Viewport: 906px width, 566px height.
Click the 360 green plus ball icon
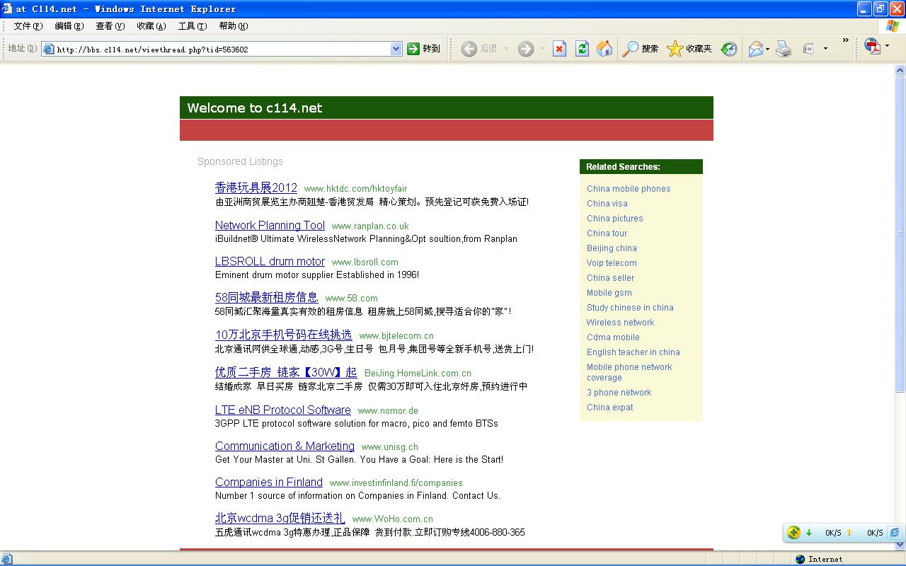(x=794, y=533)
